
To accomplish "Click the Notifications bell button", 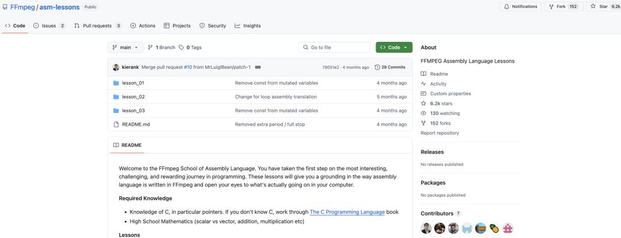I will click(x=520, y=6).
